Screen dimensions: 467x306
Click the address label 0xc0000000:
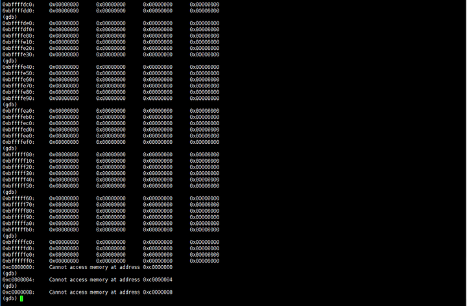(18, 267)
